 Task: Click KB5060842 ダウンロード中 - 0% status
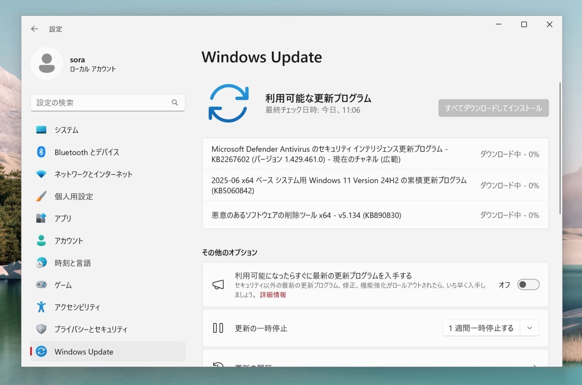point(510,185)
